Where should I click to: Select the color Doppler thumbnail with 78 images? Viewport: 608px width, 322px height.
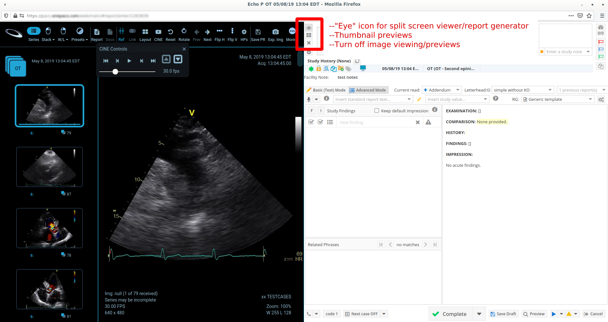[49, 228]
